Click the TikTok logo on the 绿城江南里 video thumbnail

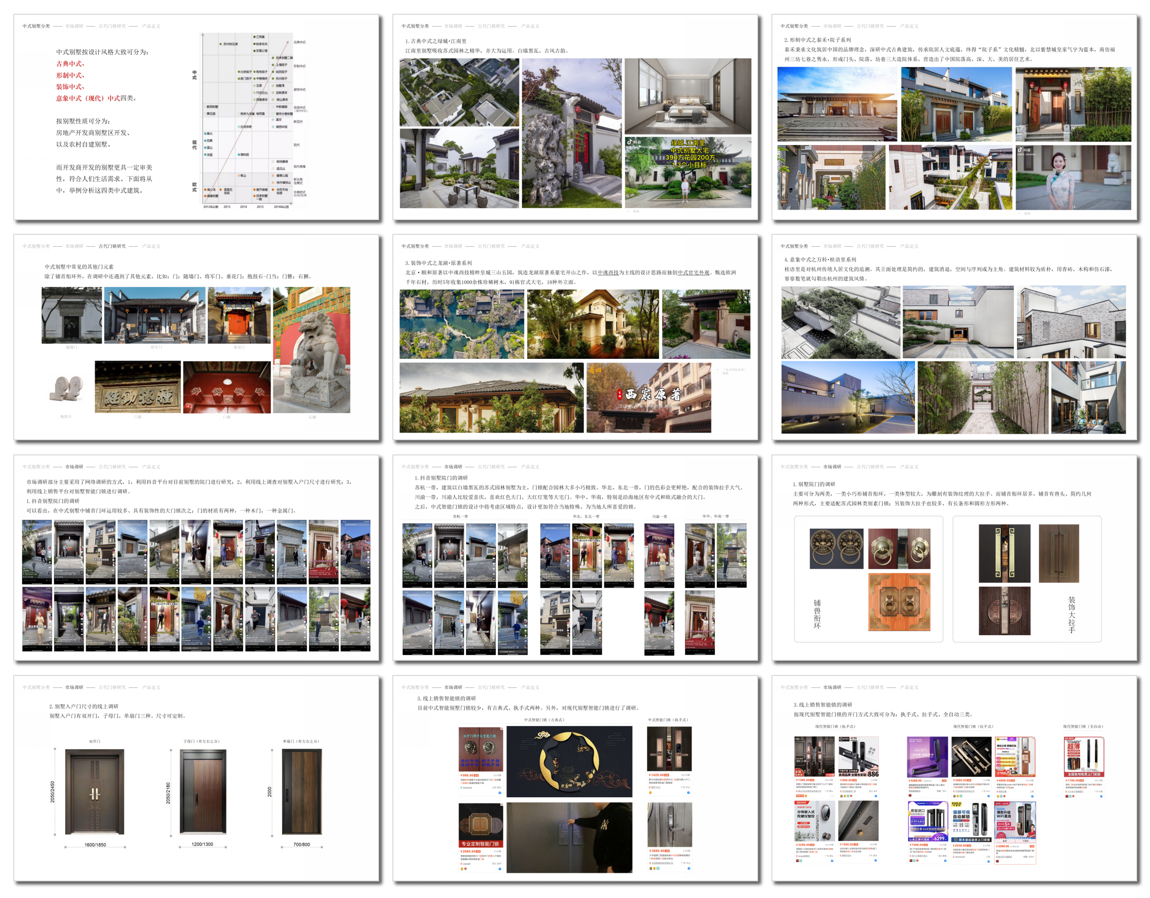pyautogui.click(x=630, y=143)
